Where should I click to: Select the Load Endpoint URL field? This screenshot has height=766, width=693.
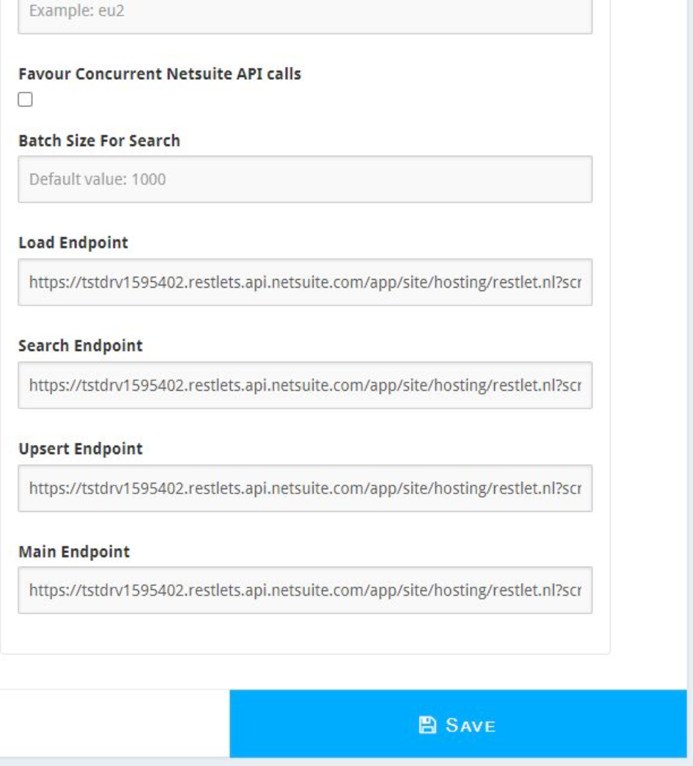pyautogui.click(x=305, y=283)
